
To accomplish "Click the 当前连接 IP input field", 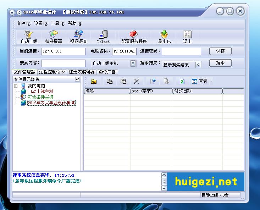I will pos(63,51).
